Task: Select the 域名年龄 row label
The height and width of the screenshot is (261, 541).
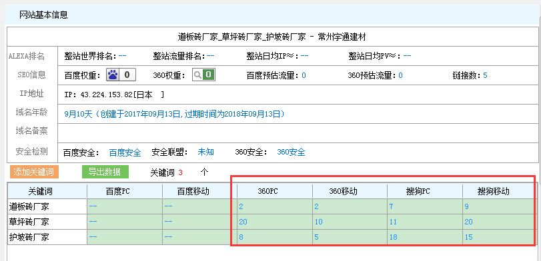Action: (31, 112)
